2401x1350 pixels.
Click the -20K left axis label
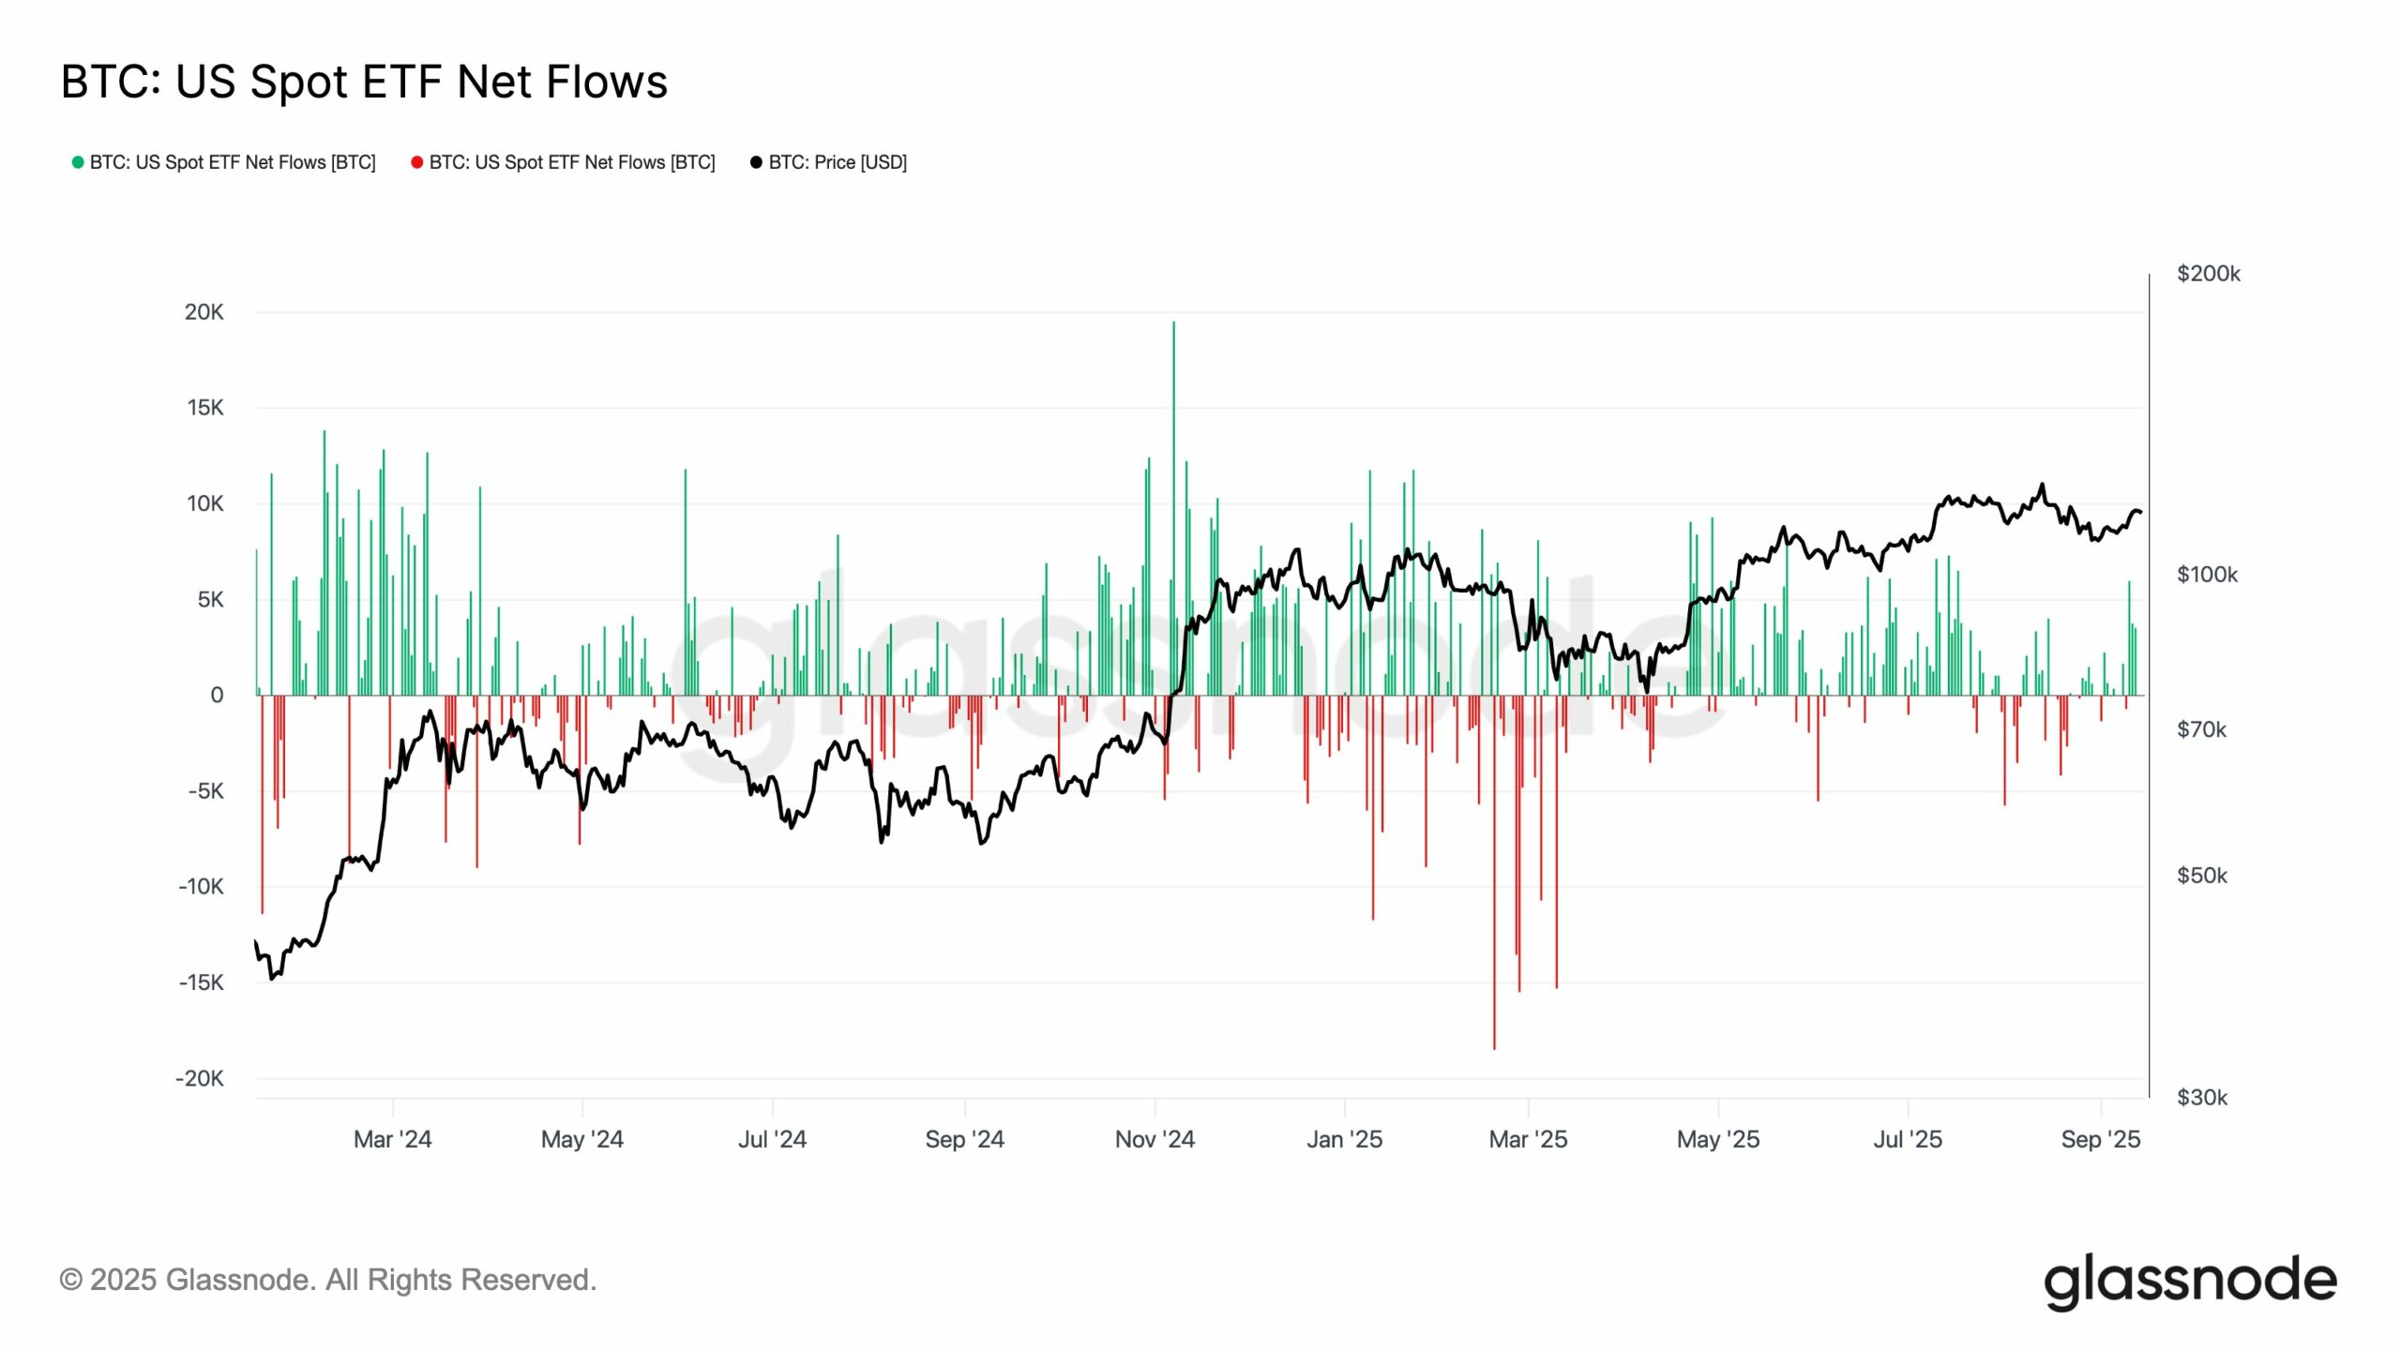[x=200, y=1078]
